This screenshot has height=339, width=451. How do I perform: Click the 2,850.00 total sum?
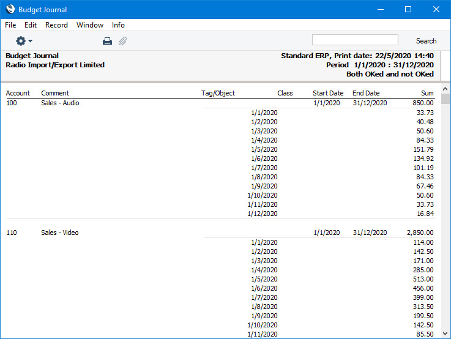(x=420, y=233)
